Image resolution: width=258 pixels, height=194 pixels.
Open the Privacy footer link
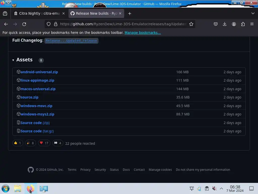[x=85, y=170]
